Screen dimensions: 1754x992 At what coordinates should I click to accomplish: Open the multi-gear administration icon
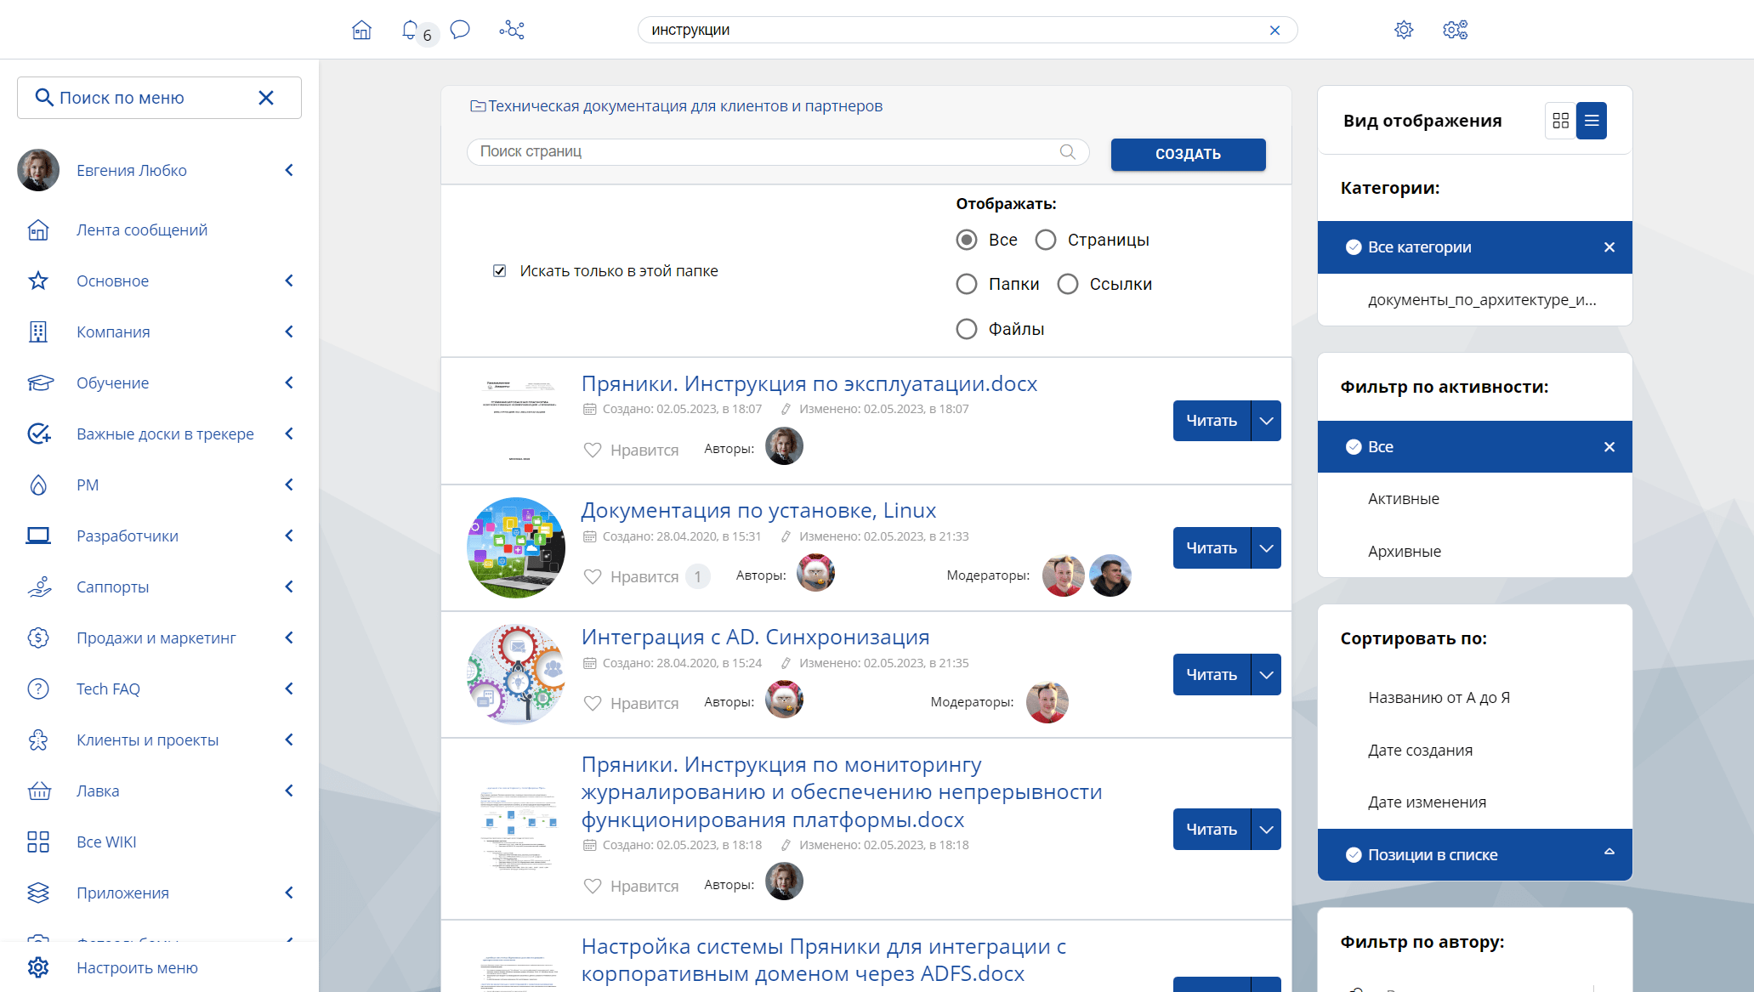point(1456,30)
